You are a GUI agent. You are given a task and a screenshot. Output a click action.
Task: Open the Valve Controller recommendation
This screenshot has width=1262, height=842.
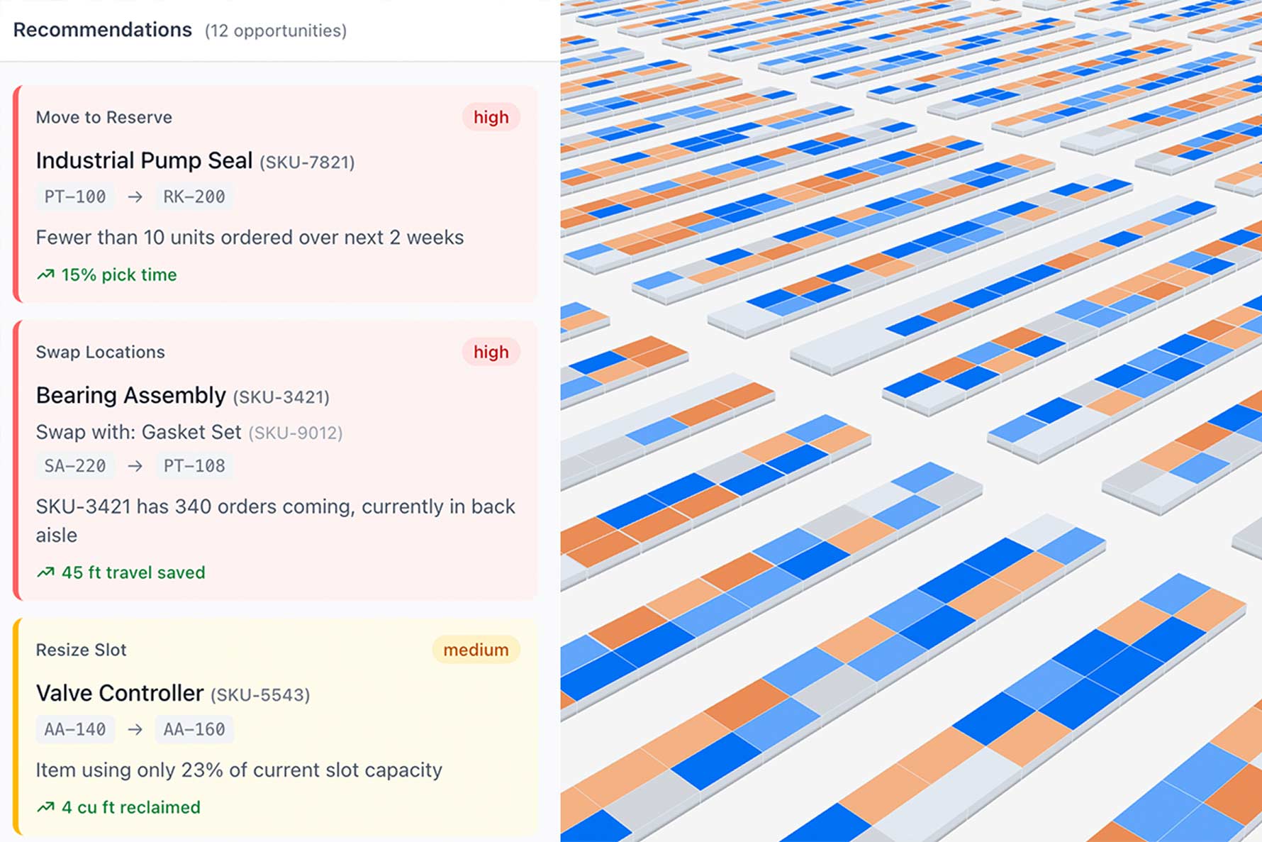[x=120, y=693]
